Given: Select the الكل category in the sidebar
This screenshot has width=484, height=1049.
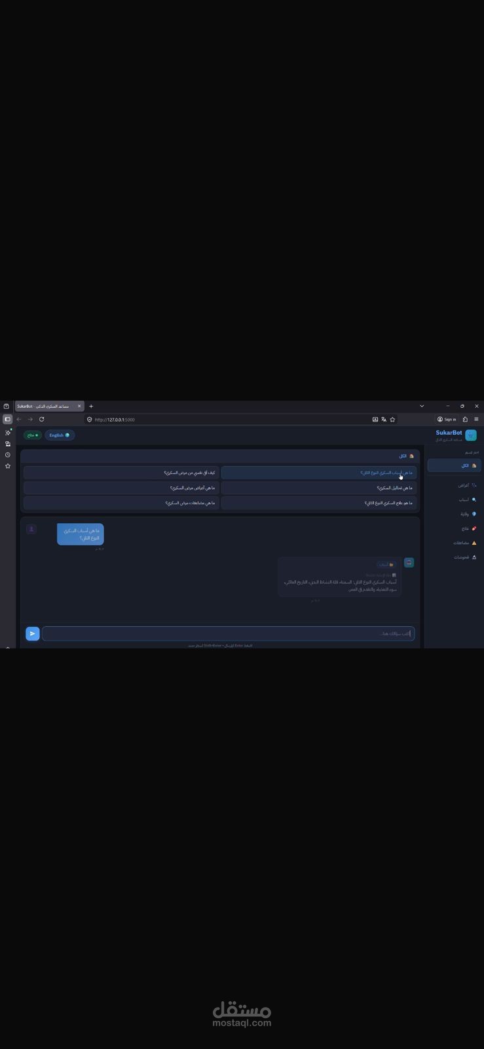Looking at the screenshot, I should tap(455, 465).
